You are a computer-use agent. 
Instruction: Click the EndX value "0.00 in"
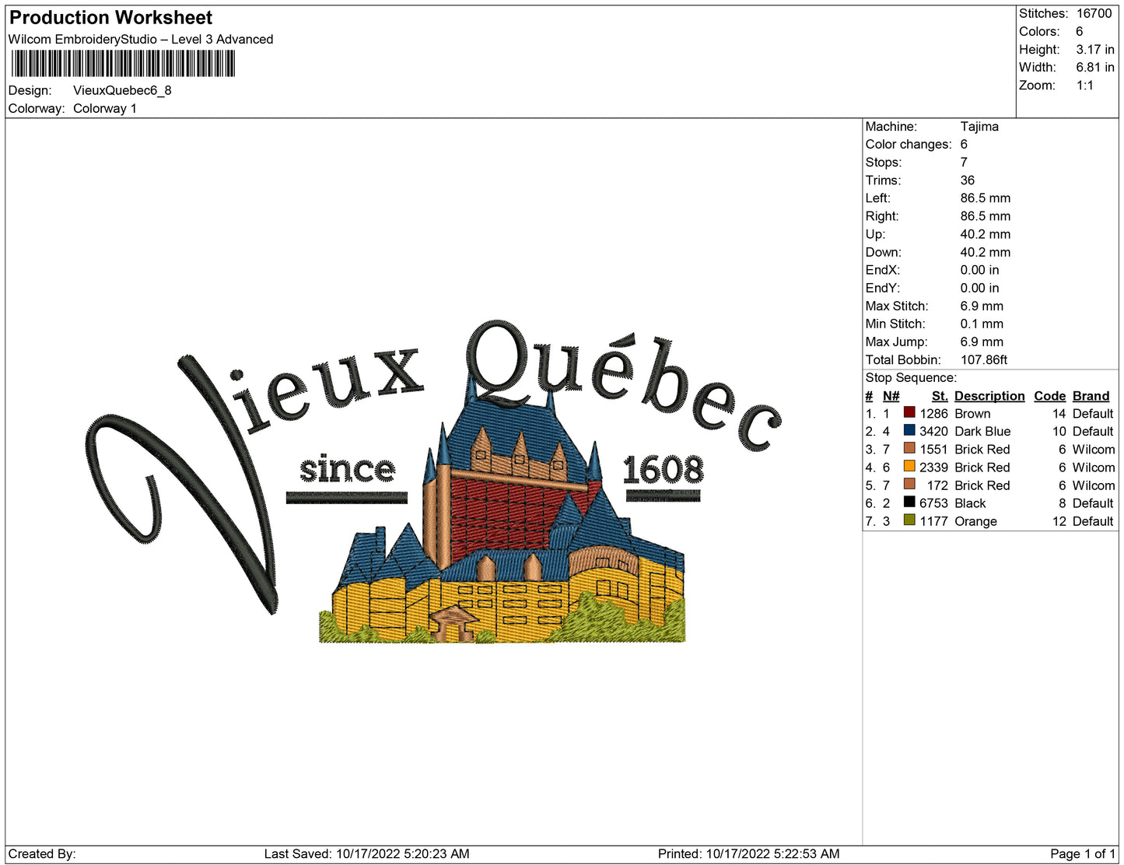pyautogui.click(x=980, y=270)
